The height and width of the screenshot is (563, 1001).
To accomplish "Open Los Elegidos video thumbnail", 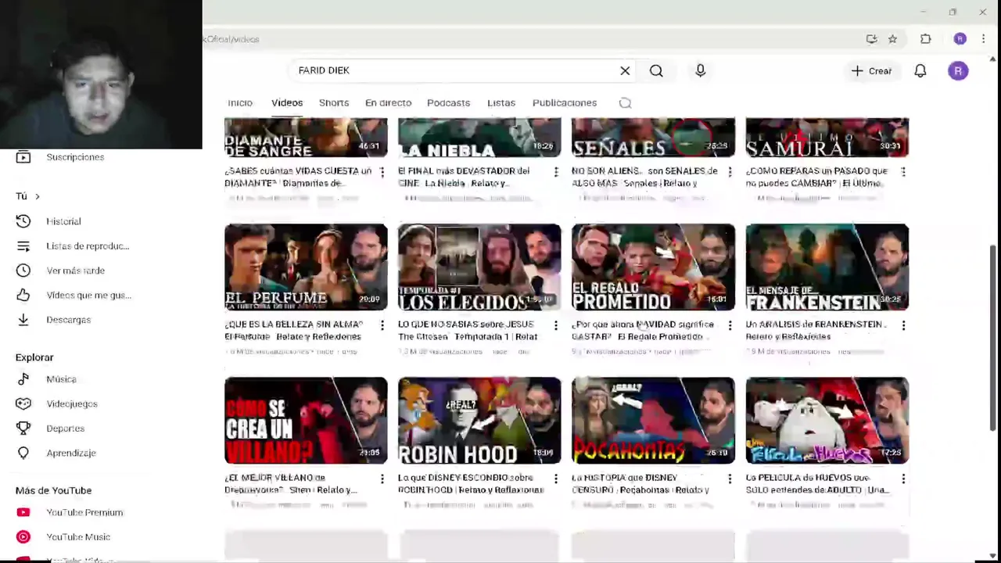I will 479,267.
